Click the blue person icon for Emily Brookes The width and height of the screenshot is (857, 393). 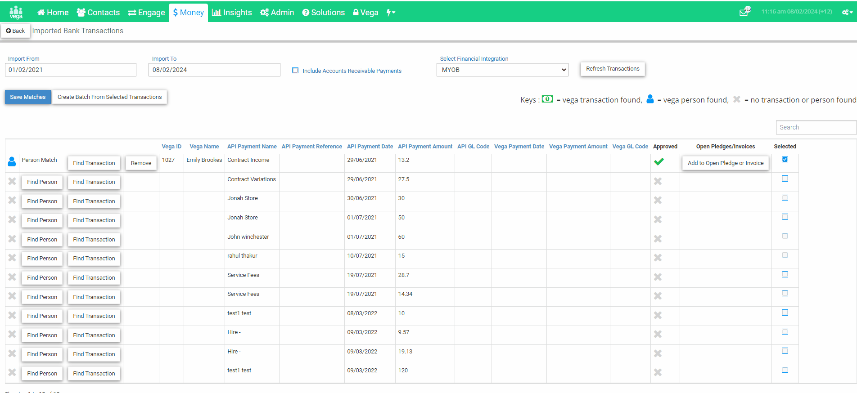[x=12, y=161]
